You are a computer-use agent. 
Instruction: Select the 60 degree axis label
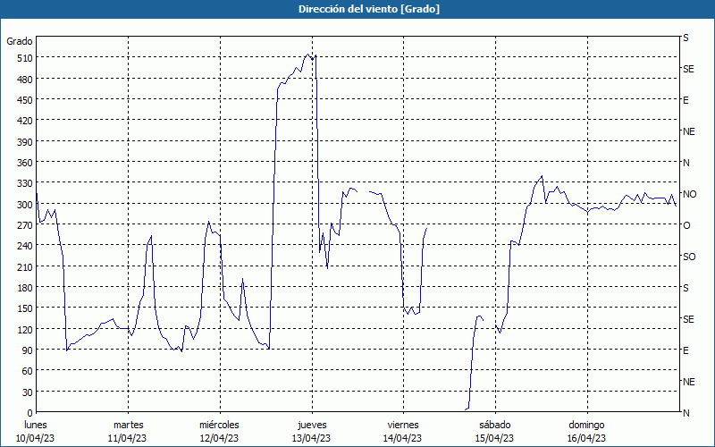coord(28,371)
